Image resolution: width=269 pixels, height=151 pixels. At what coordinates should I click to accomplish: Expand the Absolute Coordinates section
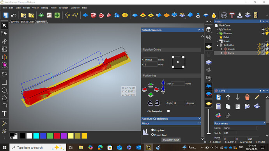point(171,119)
